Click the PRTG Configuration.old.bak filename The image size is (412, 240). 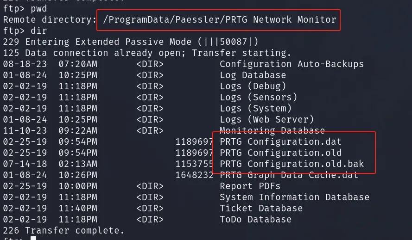292,164
